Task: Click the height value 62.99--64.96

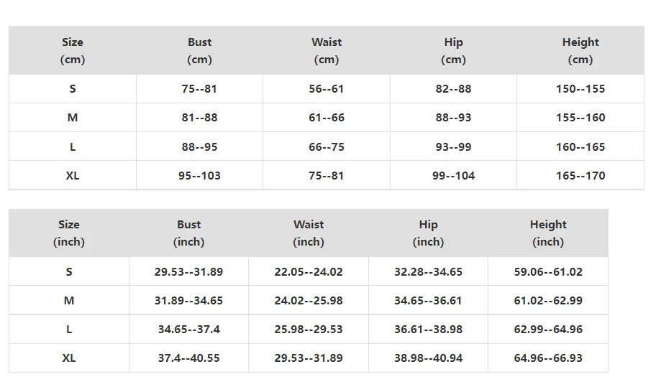Action: [x=548, y=330]
